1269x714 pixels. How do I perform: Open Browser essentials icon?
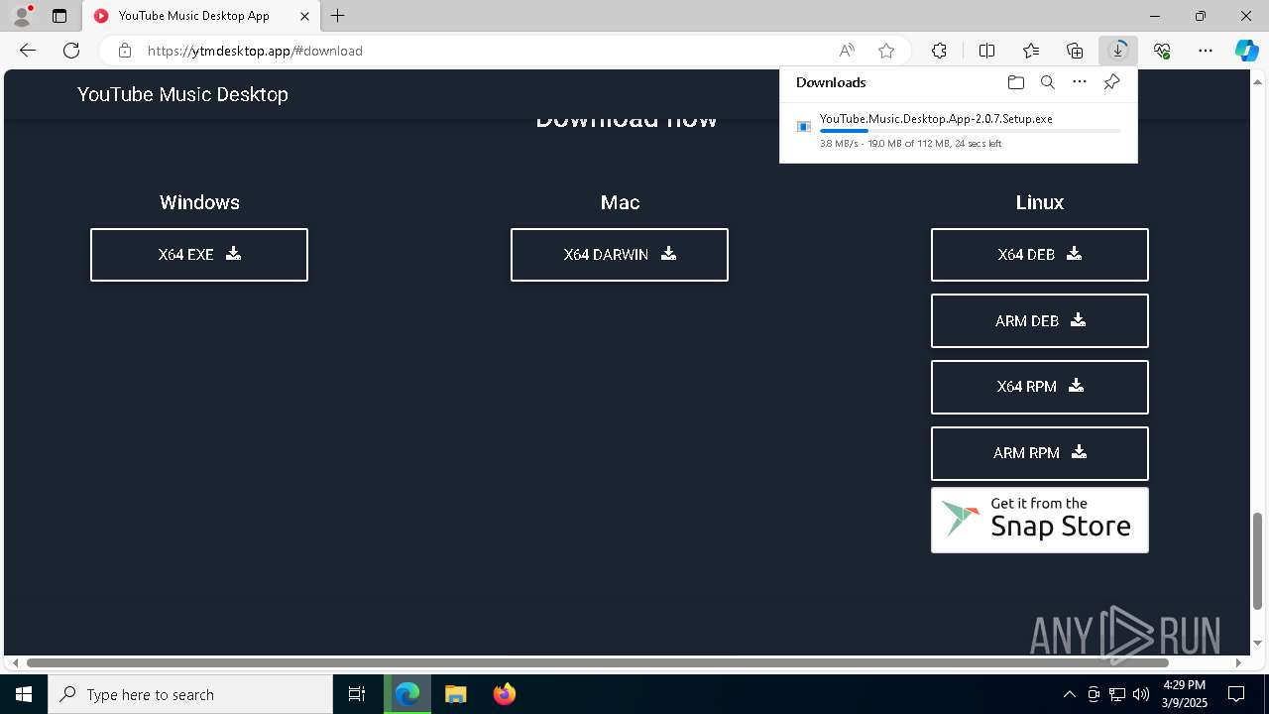click(1162, 51)
